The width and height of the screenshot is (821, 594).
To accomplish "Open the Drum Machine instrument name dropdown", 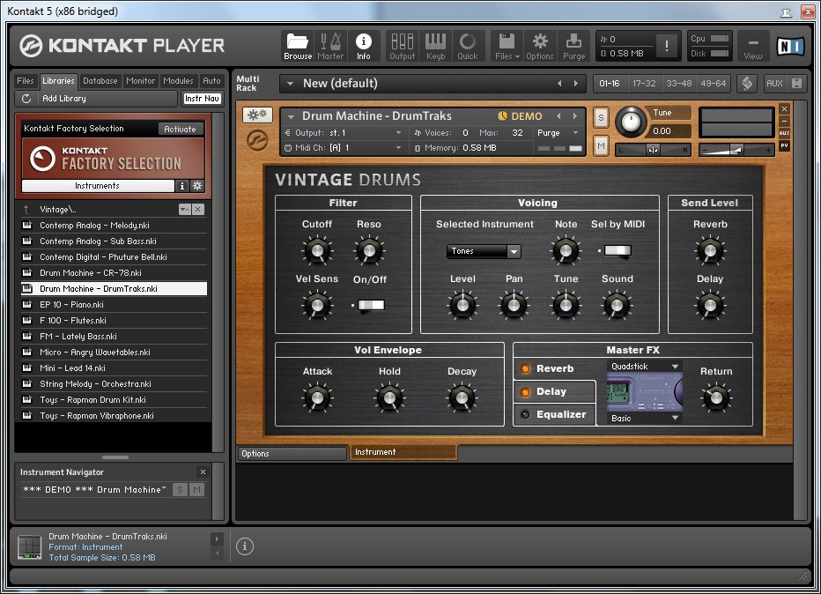I will coord(291,116).
